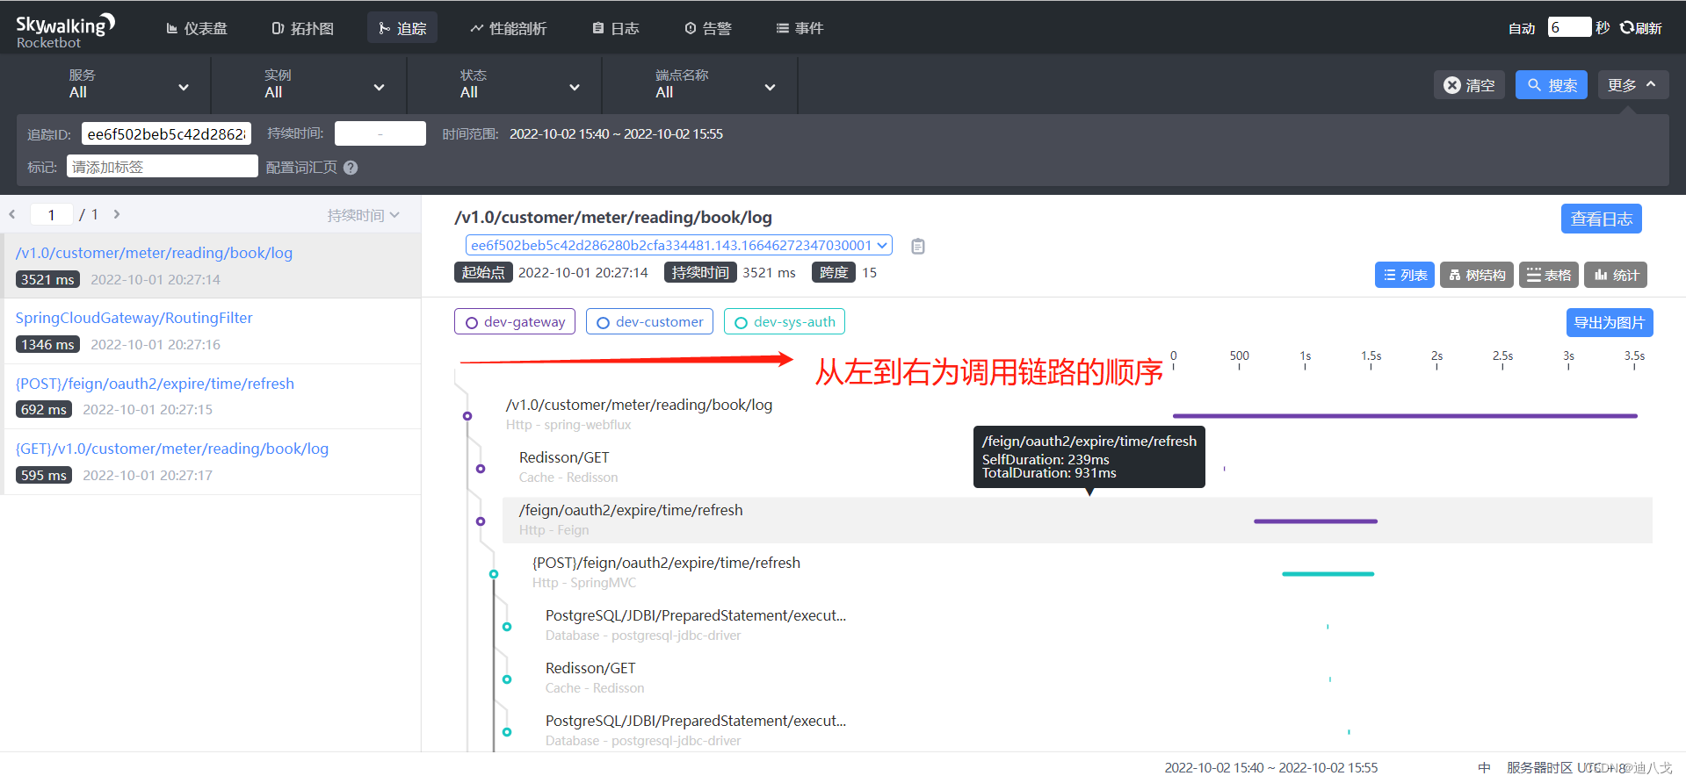Switch to the 拓扑图 topology tab

pos(303,28)
